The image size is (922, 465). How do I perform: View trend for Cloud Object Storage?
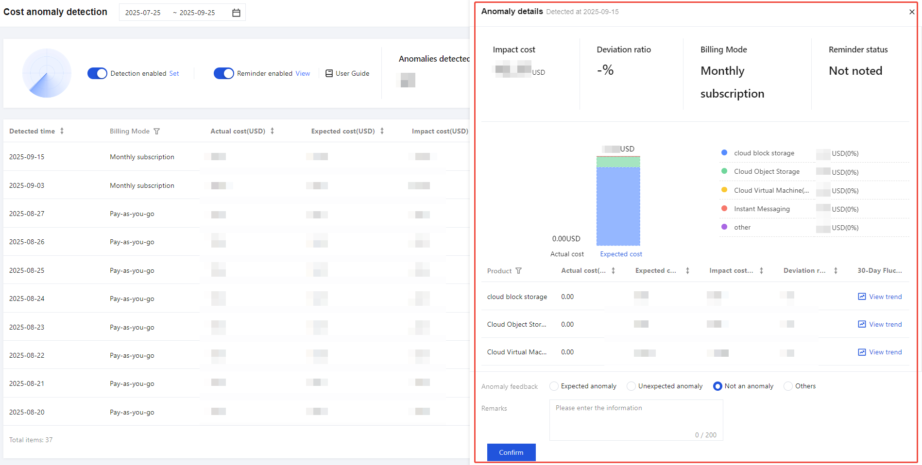[885, 324]
